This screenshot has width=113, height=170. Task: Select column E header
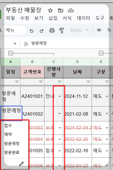pos(101,62)
